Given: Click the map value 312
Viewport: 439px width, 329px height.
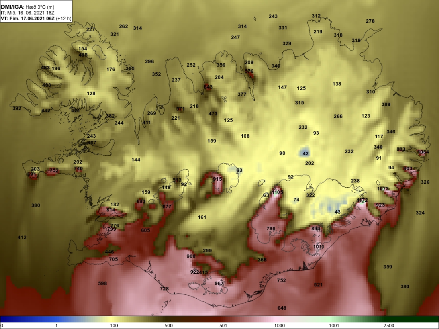Looking at the screenshot, I should point(316,16).
